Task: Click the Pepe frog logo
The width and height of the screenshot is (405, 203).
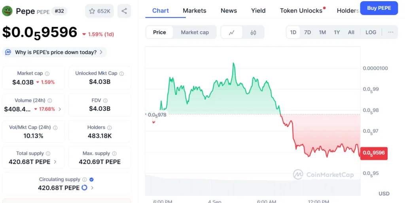Action: coord(7,11)
